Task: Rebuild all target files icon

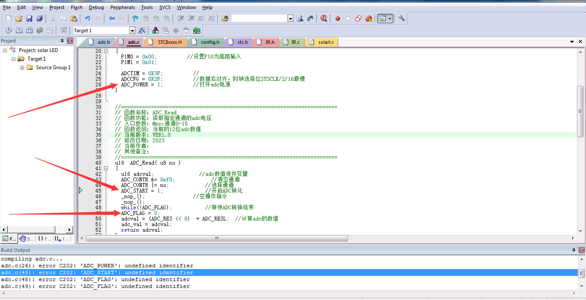Action: [29, 31]
